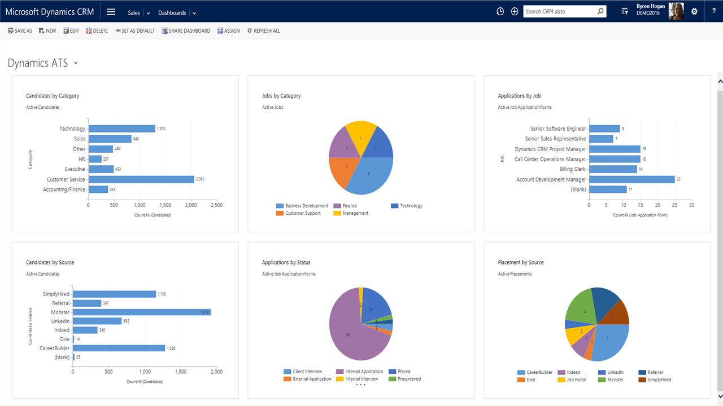Click the Applications by Status chart title

(x=286, y=262)
